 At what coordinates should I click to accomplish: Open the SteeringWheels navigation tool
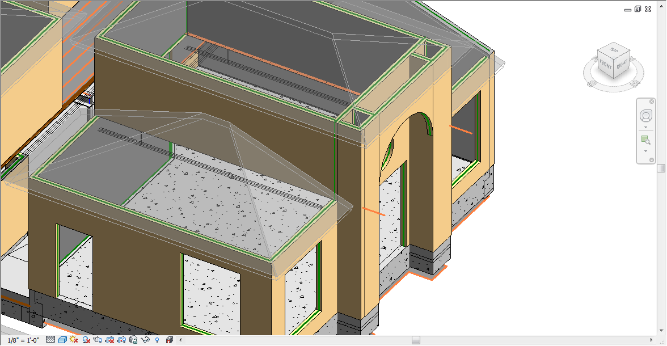[x=645, y=116]
